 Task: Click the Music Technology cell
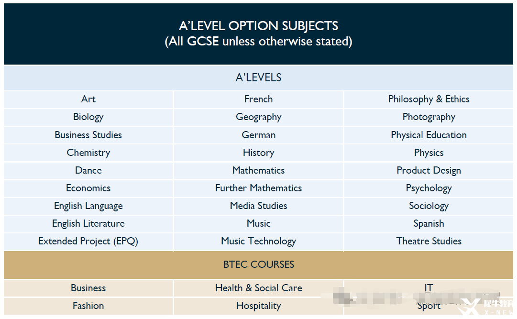click(x=258, y=241)
